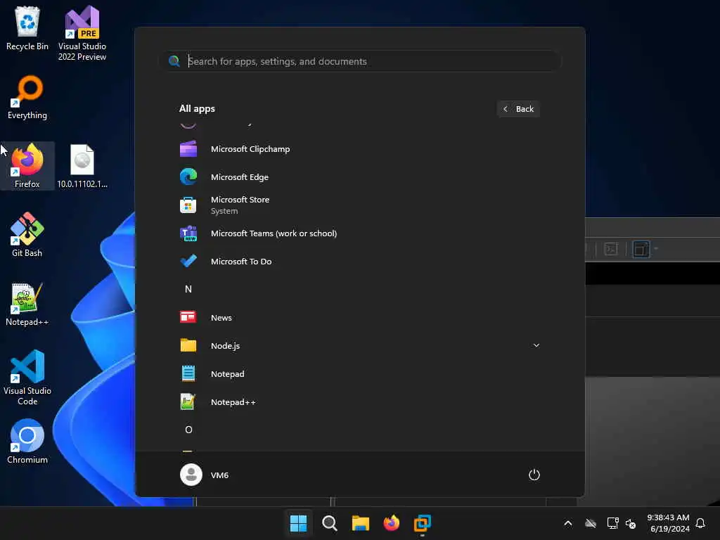720x540 pixels.
Task: Launch Microsoft Edge from All apps
Action: coord(359,176)
